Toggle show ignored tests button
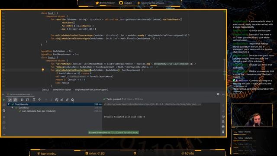Screen dimensions: 277x156 (x=16, y=100)
